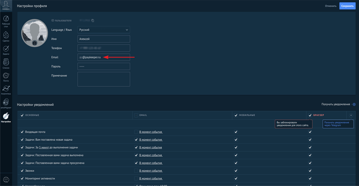Go to Сделки in the sidebar

(x=6, y=36)
